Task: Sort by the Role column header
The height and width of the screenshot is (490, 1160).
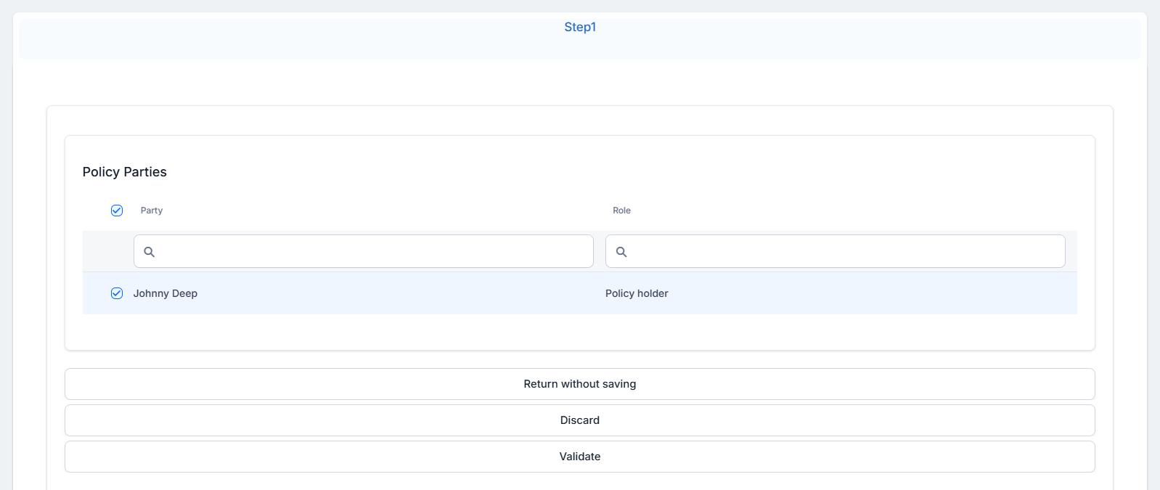Action: coord(621,211)
